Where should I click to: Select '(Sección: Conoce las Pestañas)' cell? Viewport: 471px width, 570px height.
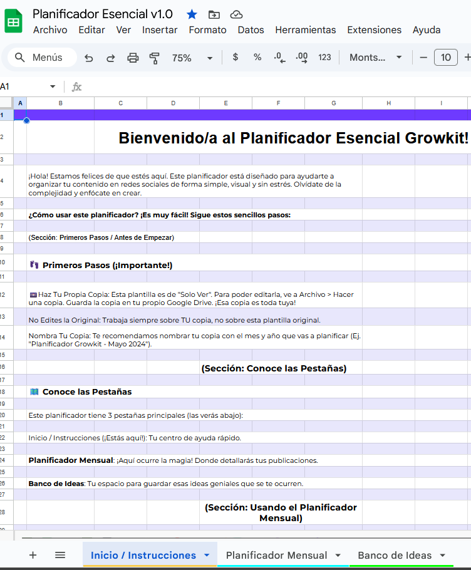tap(281, 368)
